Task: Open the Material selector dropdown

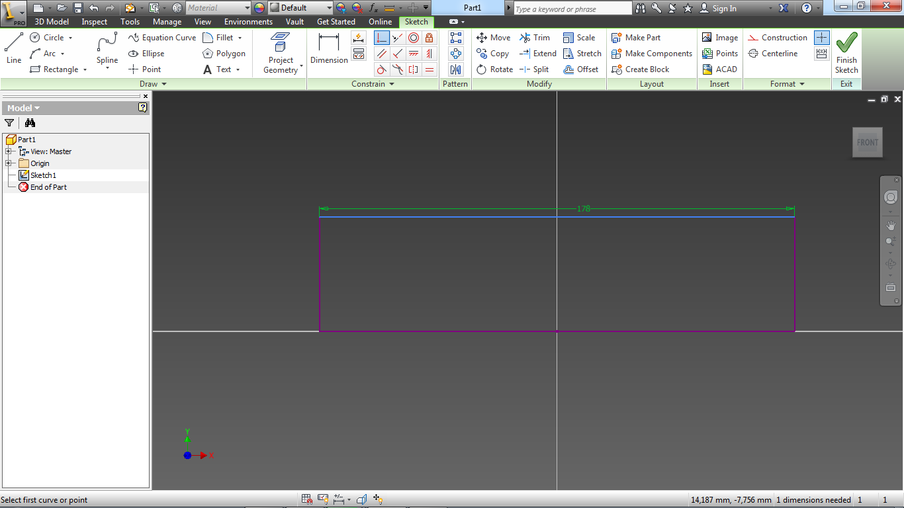Action: 246,7
